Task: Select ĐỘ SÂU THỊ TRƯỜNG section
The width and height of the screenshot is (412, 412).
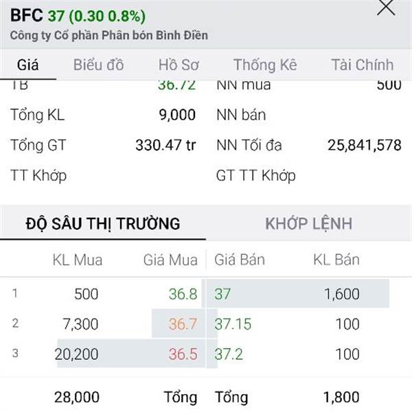Action: pos(103,224)
